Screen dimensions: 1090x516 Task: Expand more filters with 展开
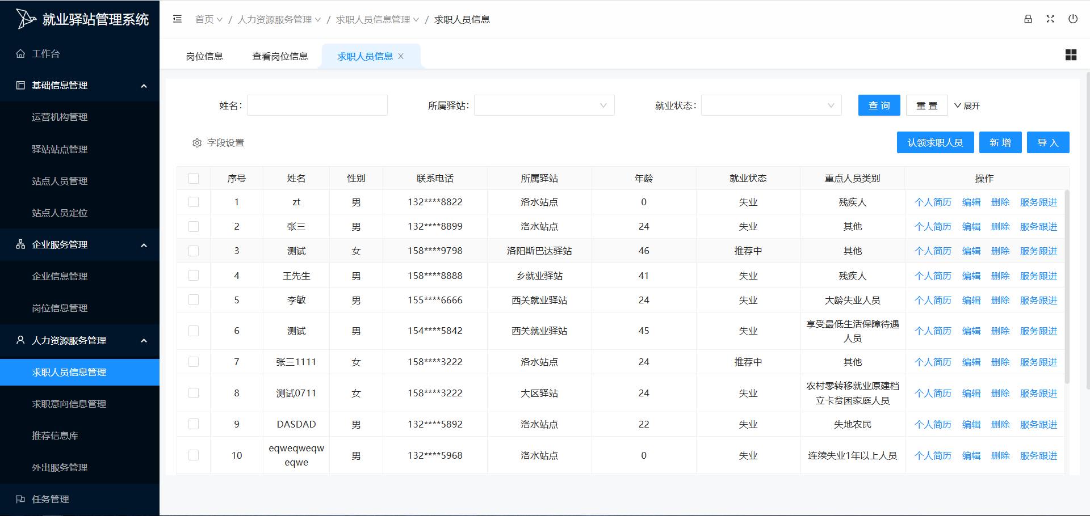(x=967, y=106)
